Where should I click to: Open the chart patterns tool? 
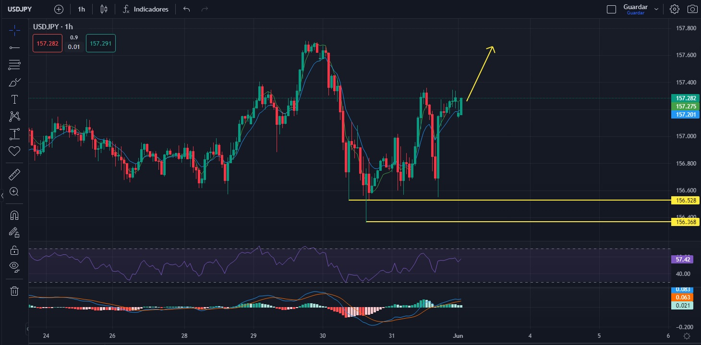point(14,116)
